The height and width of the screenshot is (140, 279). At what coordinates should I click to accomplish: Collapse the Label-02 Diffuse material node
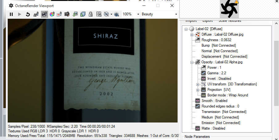pos(186,29)
